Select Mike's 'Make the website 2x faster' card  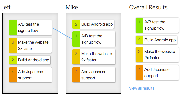click(94, 57)
